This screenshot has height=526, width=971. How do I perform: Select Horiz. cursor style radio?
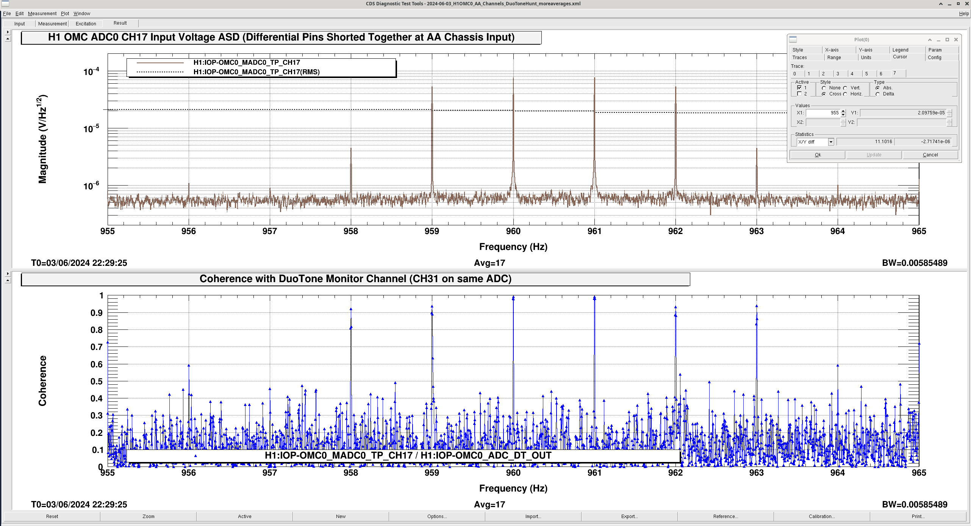(845, 94)
